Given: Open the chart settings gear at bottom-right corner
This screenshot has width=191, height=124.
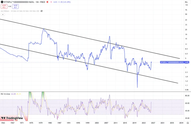Looking at the screenshot, I should [x=188, y=123].
